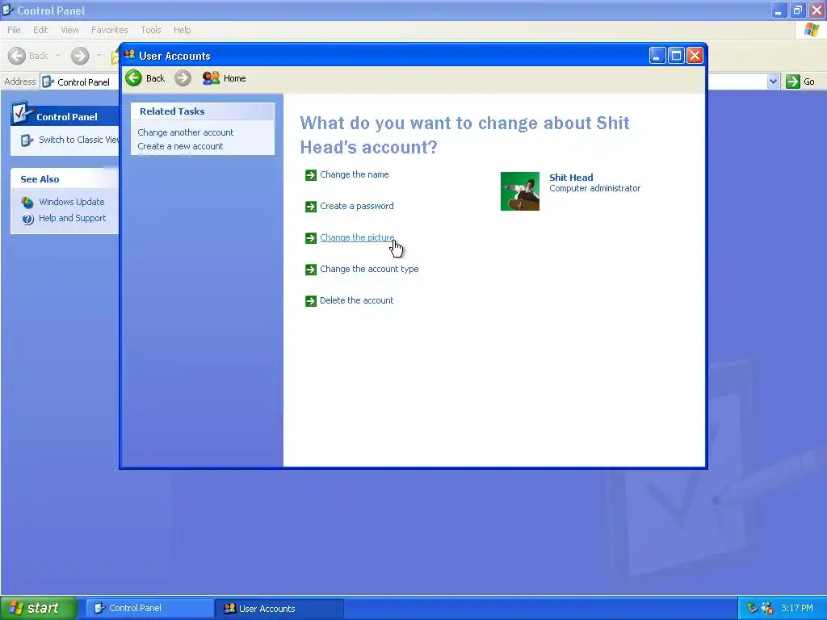Screen dimensions: 827x620
Task: Go to User Accounts Home
Action: 225,78
